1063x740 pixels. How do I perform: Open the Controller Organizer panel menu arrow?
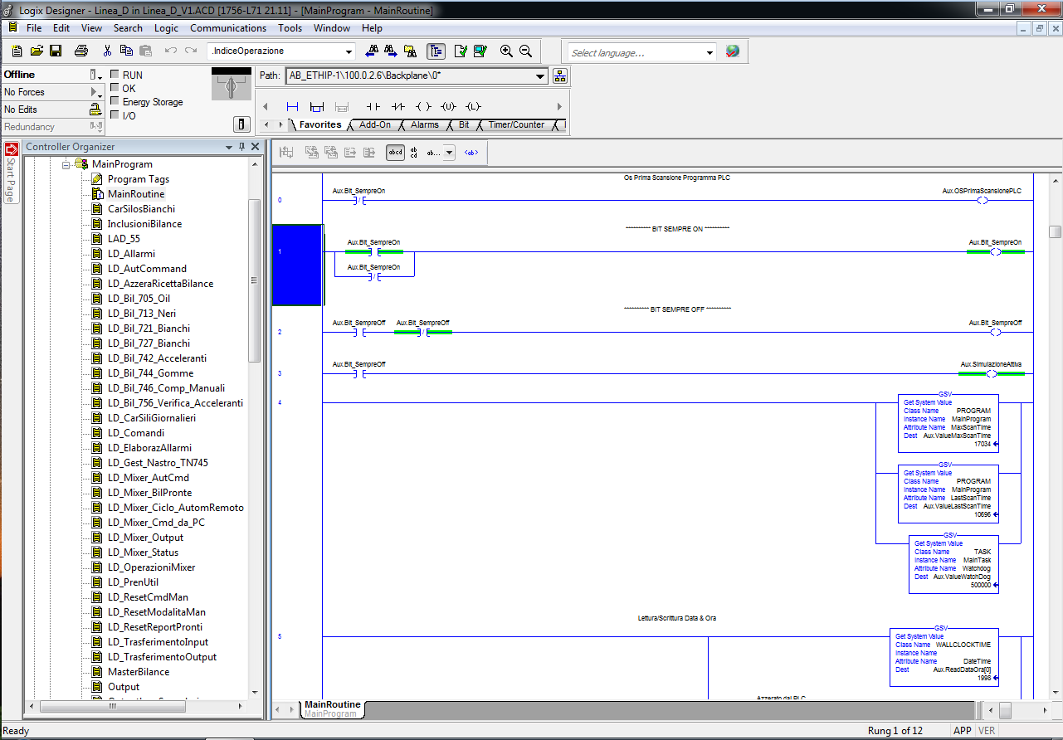(x=229, y=147)
